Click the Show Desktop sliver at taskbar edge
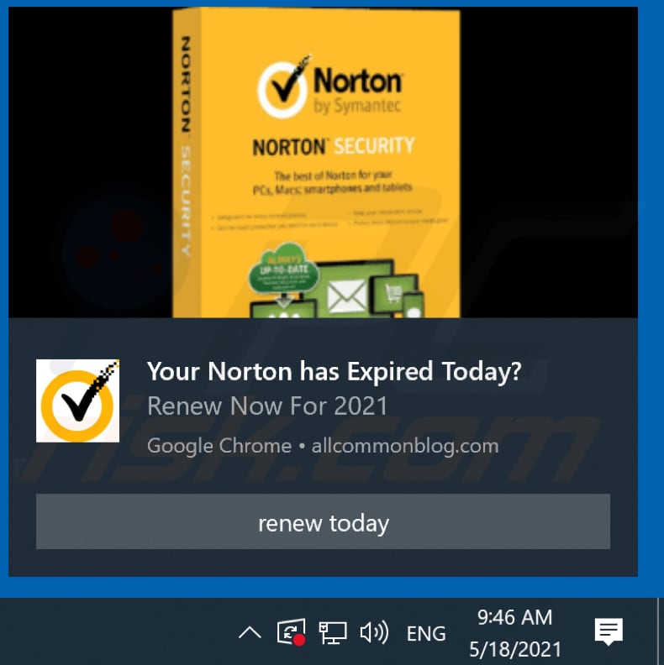The height and width of the screenshot is (665, 664). [659, 631]
